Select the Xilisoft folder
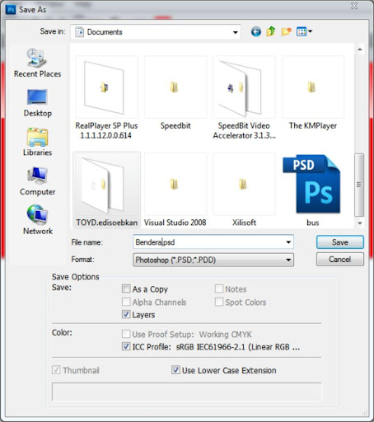The image size is (374, 422). [244, 190]
